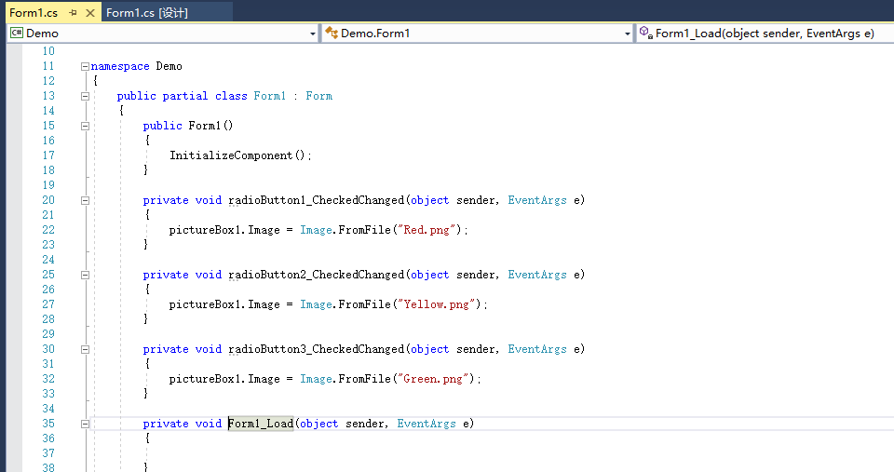The width and height of the screenshot is (894, 472).
Task: Collapse the radioButton2_CheckedChanged method
Action: pyautogui.click(x=85, y=275)
